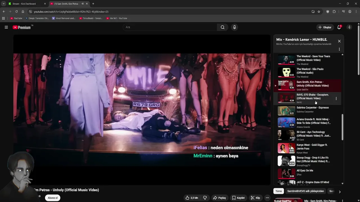Dislike the video with thumbs down
The image size is (360, 202).
click(x=205, y=198)
